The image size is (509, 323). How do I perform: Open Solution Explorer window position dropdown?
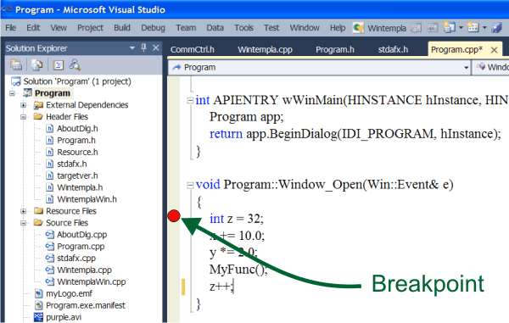click(132, 48)
